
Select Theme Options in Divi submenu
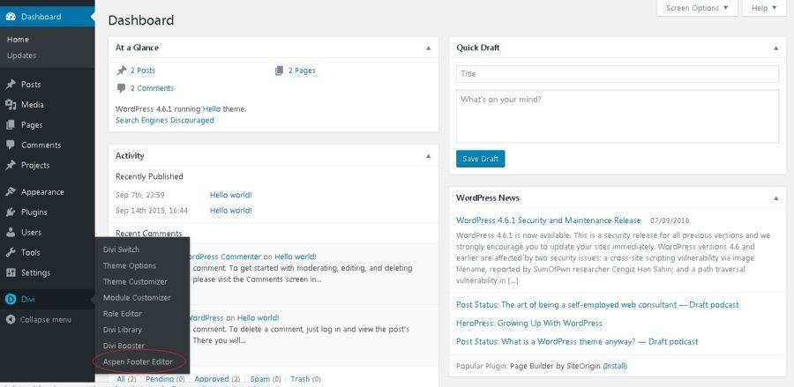coord(129,265)
